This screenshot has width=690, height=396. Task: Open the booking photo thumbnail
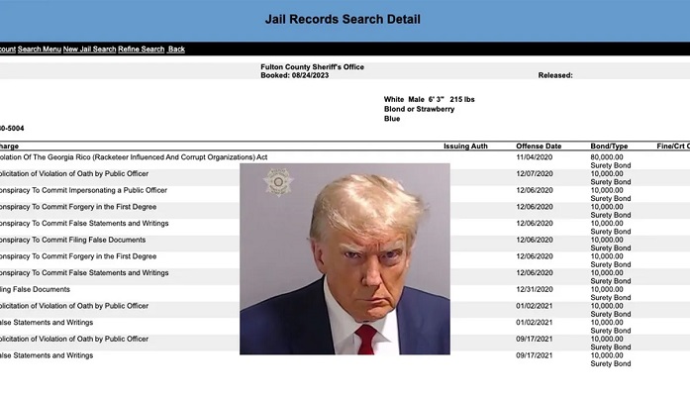coord(345,258)
